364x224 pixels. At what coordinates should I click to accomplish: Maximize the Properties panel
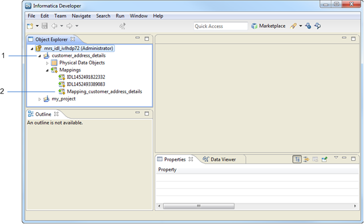(353, 158)
